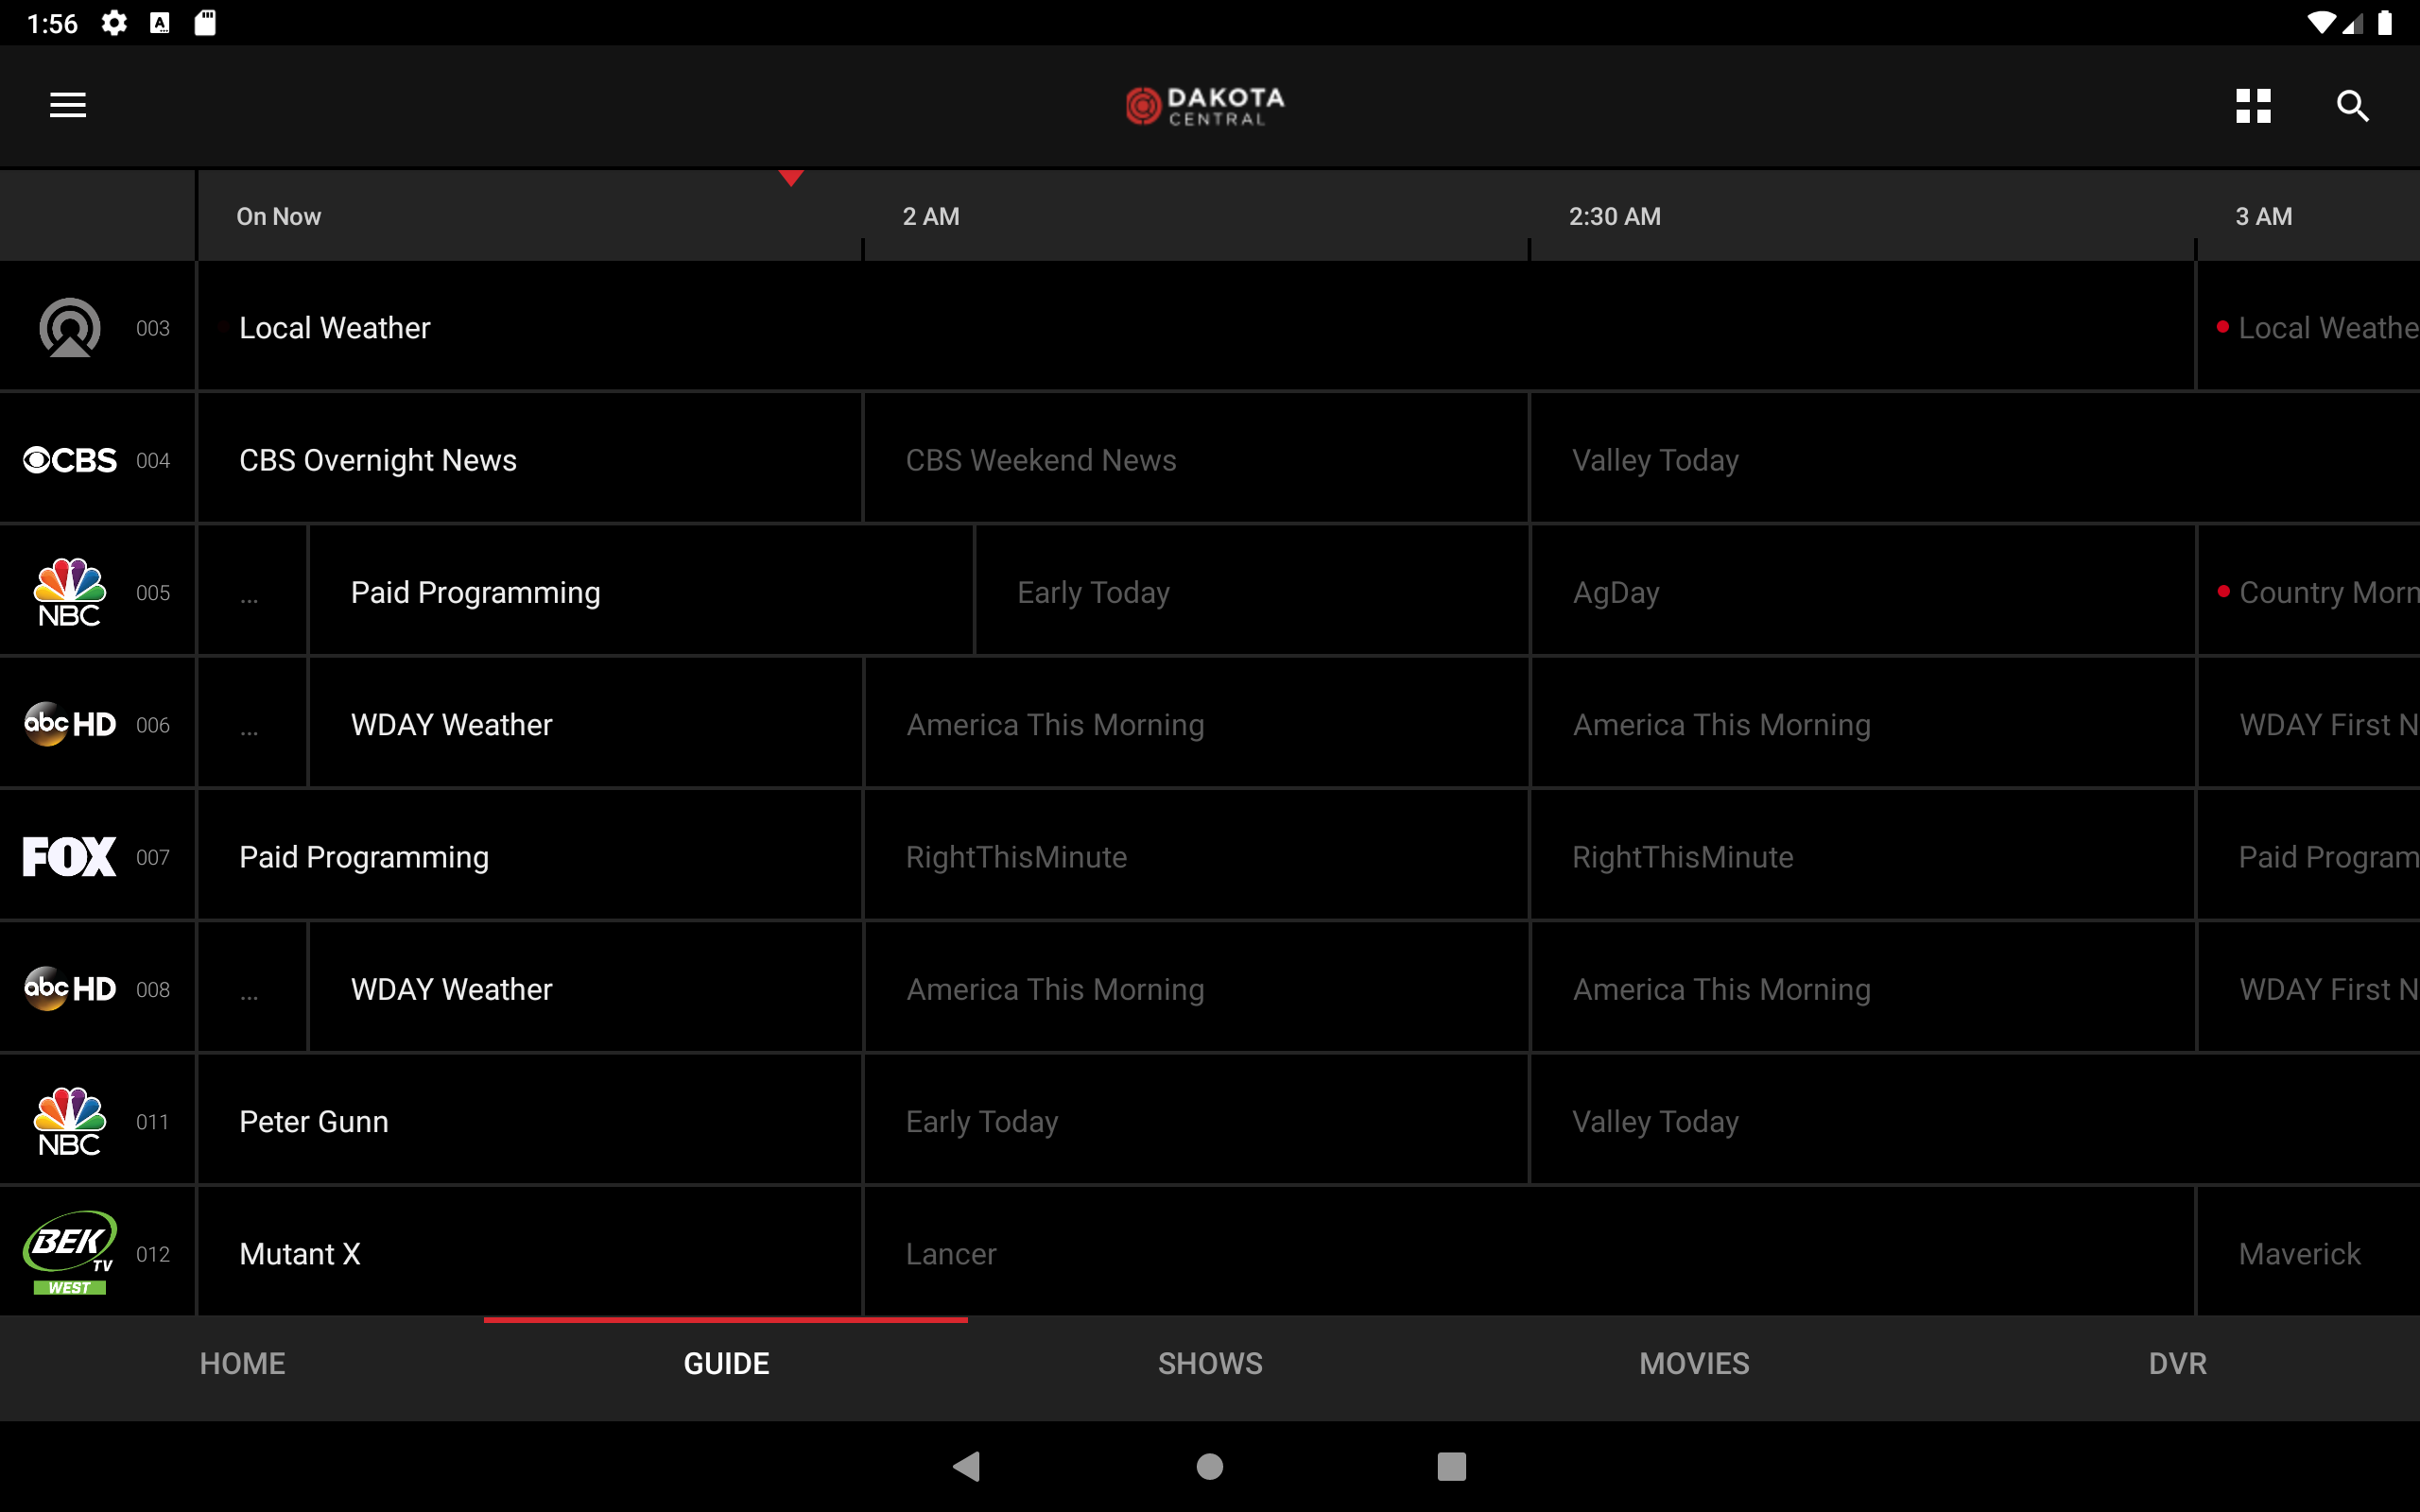This screenshot has width=2420, height=1512.
Task: Select the BEK TV West channel logo
Action: tap(68, 1252)
